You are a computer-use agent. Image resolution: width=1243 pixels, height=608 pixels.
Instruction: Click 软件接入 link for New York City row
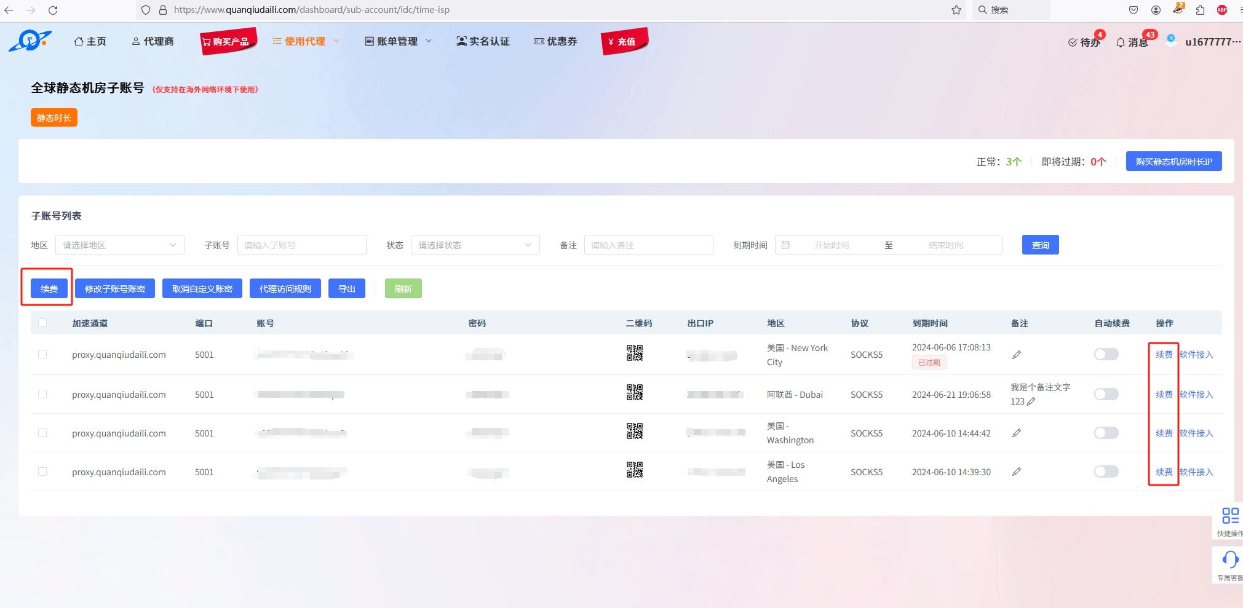[x=1196, y=355]
